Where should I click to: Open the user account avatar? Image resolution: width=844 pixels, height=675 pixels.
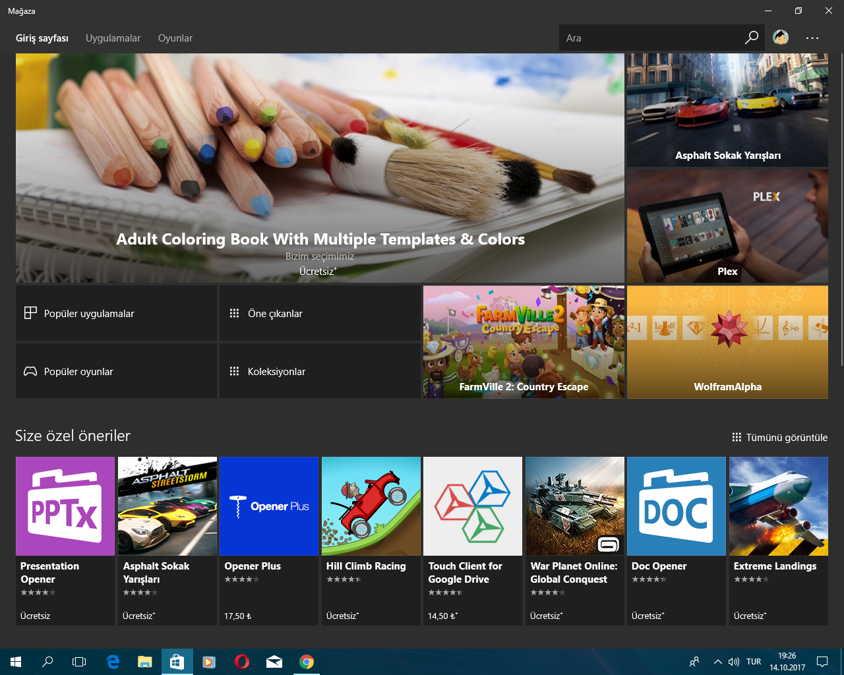click(781, 38)
